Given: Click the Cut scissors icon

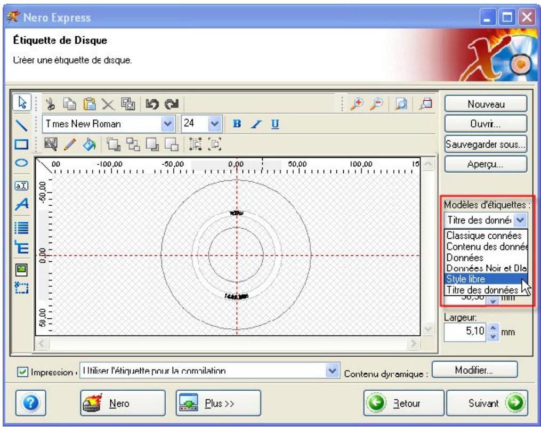Looking at the screenshot, I should tap(51, 103).
